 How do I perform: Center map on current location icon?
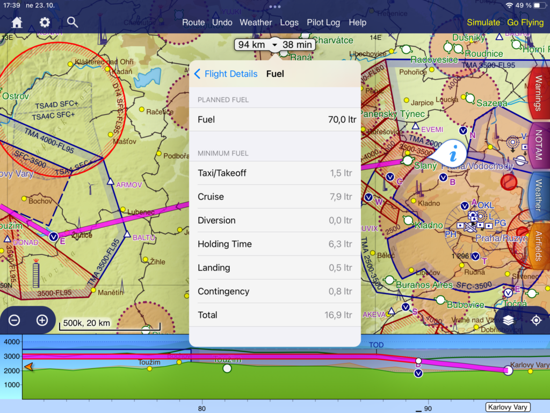click(536, 321)
